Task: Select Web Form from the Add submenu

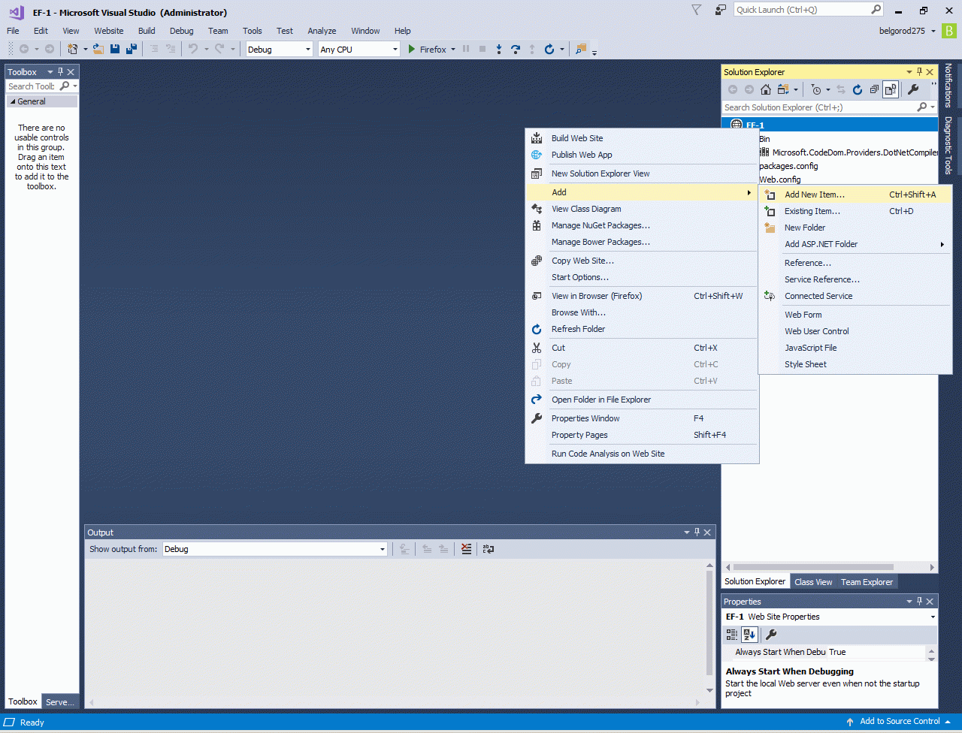Action: point(855,315)
